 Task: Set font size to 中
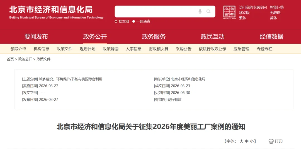(x=247, y=141)
